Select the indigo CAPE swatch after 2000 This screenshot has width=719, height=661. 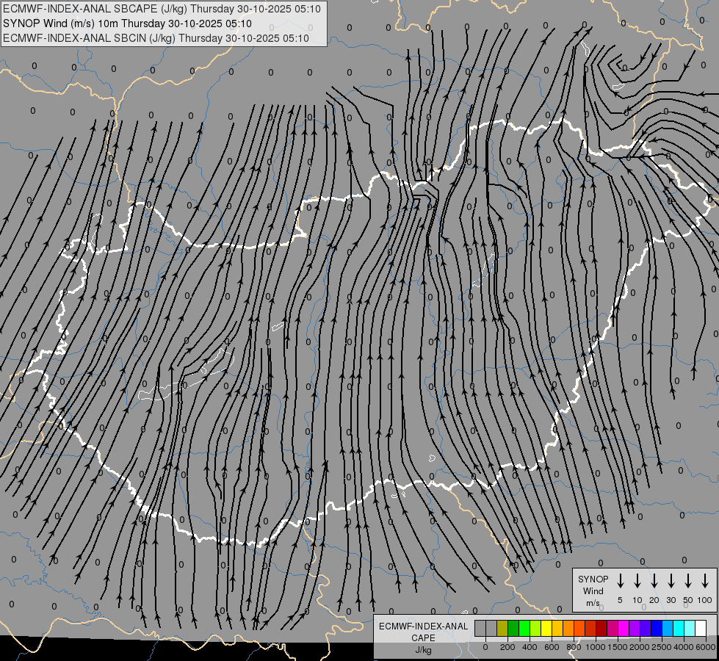[x=646, y=628]
